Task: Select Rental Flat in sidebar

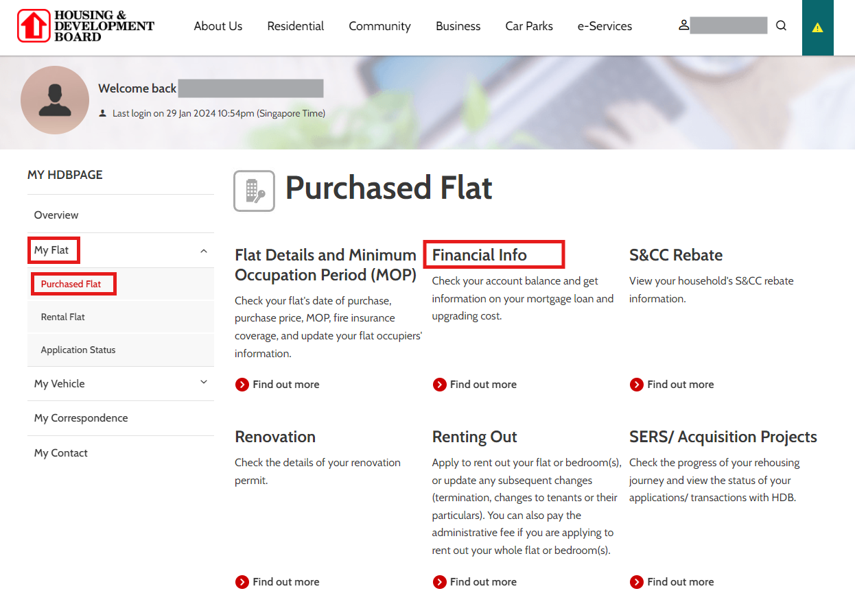Action: pyautogui.click(x=63, y=317)
